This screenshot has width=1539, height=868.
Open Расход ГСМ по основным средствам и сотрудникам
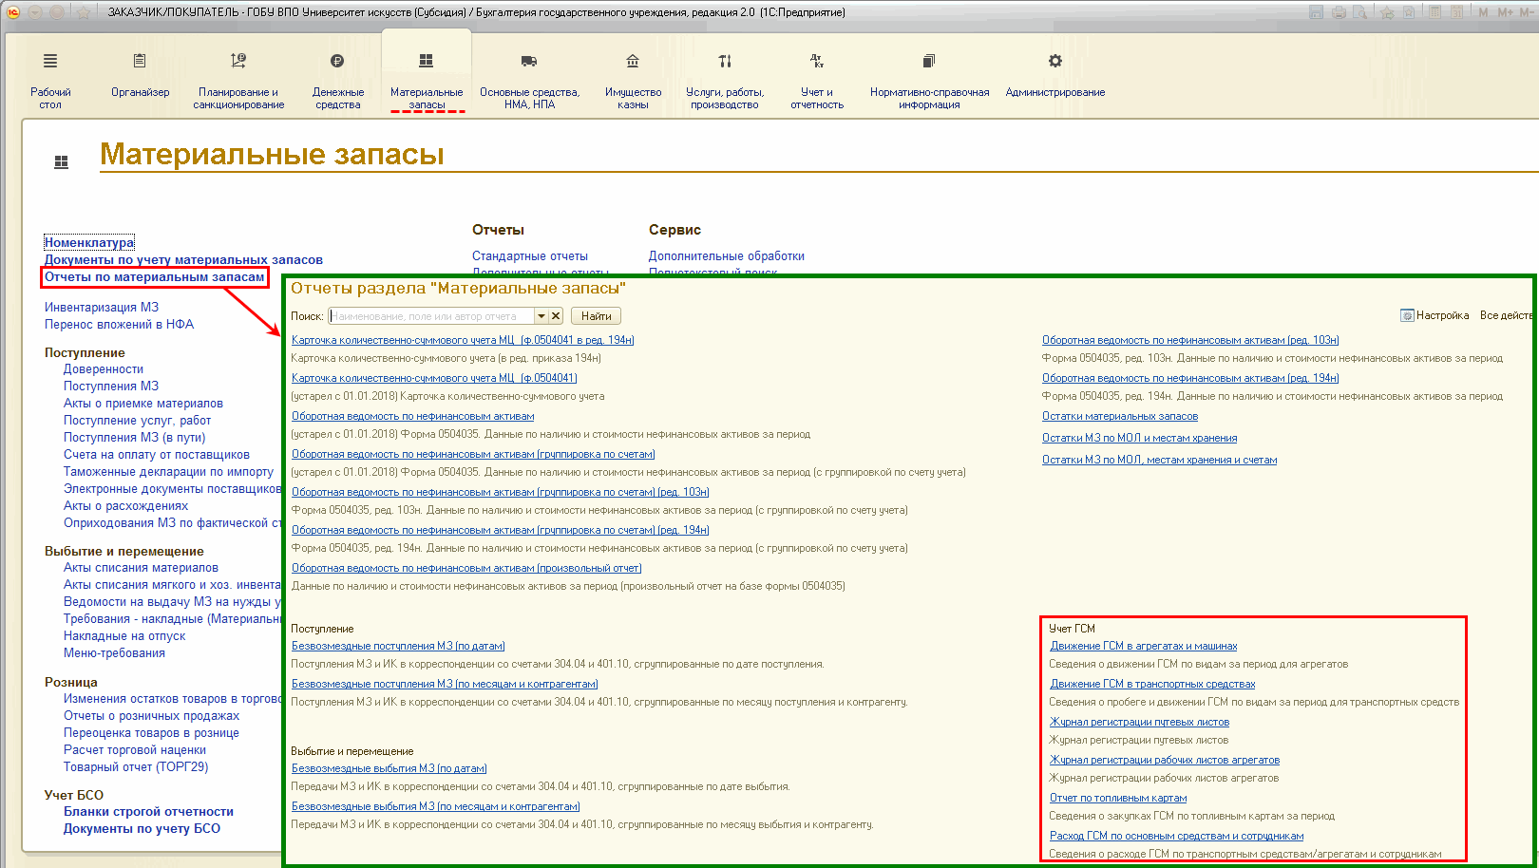pyautogui.click(x=1177, y=836)
